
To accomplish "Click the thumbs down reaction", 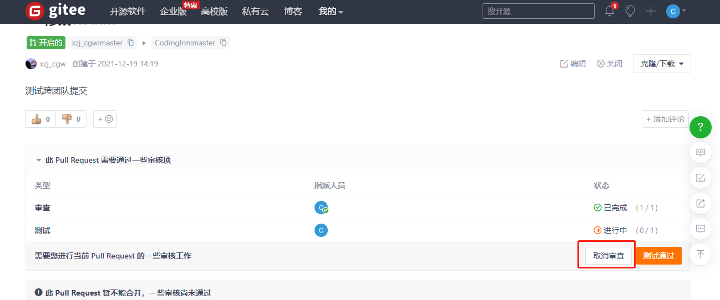I will (x=71, y=119).
